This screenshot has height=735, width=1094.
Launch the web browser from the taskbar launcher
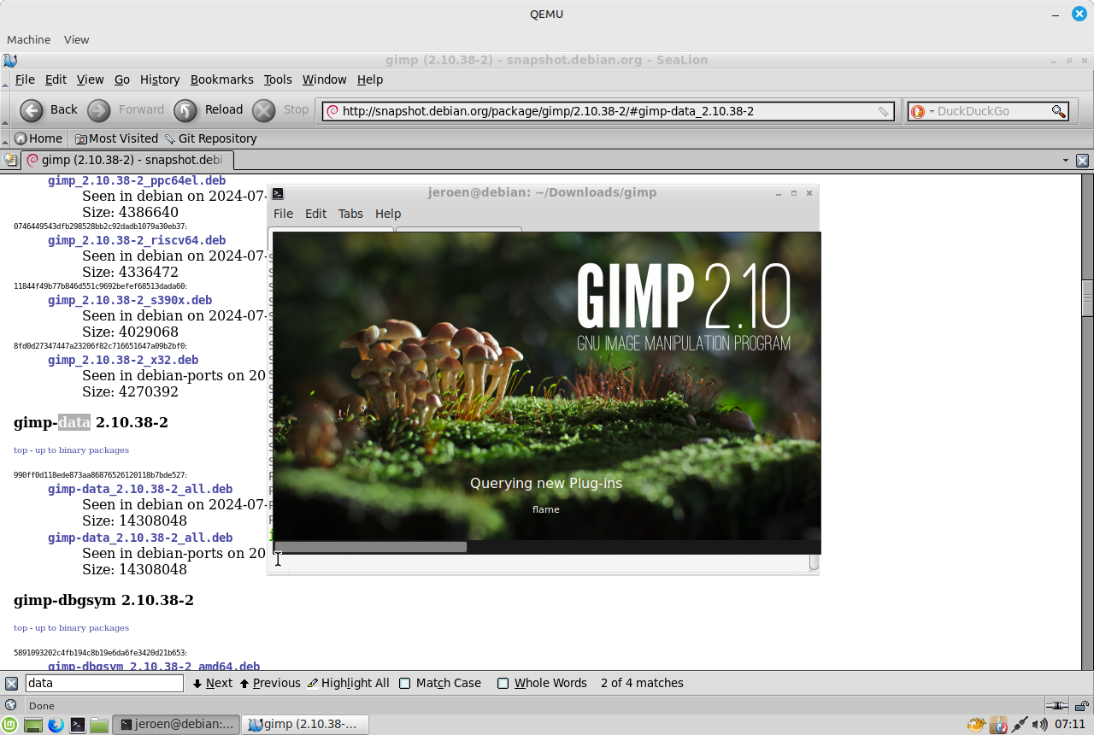[x=56, y=725]
